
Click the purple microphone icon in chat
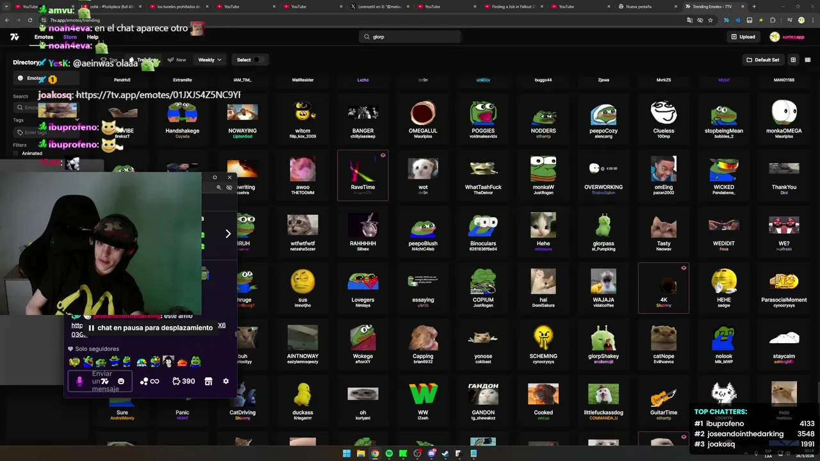(79, 382)
